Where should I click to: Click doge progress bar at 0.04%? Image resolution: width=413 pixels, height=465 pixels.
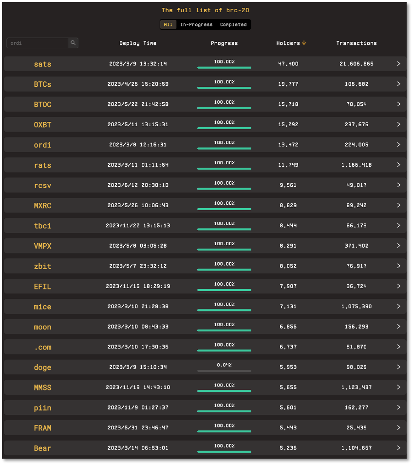pyautogui.click(x=224, y=371)
